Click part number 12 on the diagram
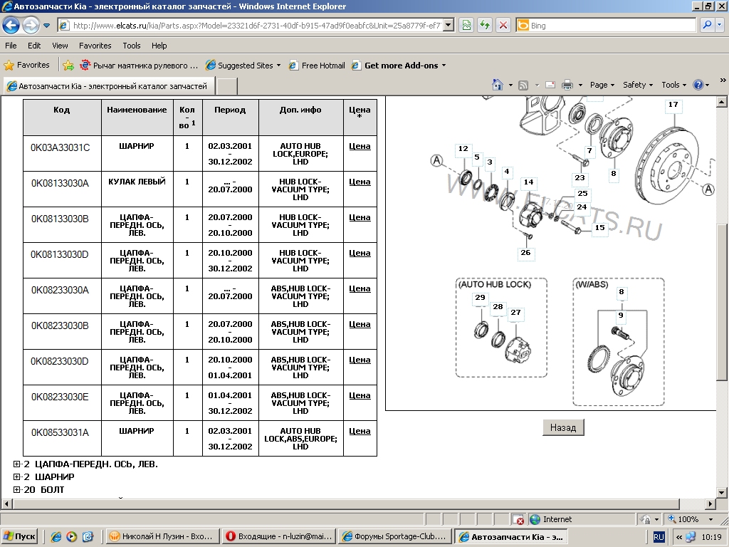The image size is (729, 547). (x=463, y=149)
